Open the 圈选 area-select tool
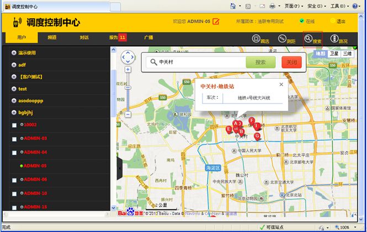This screenshot has height=232, width=367. pos(260,39)
